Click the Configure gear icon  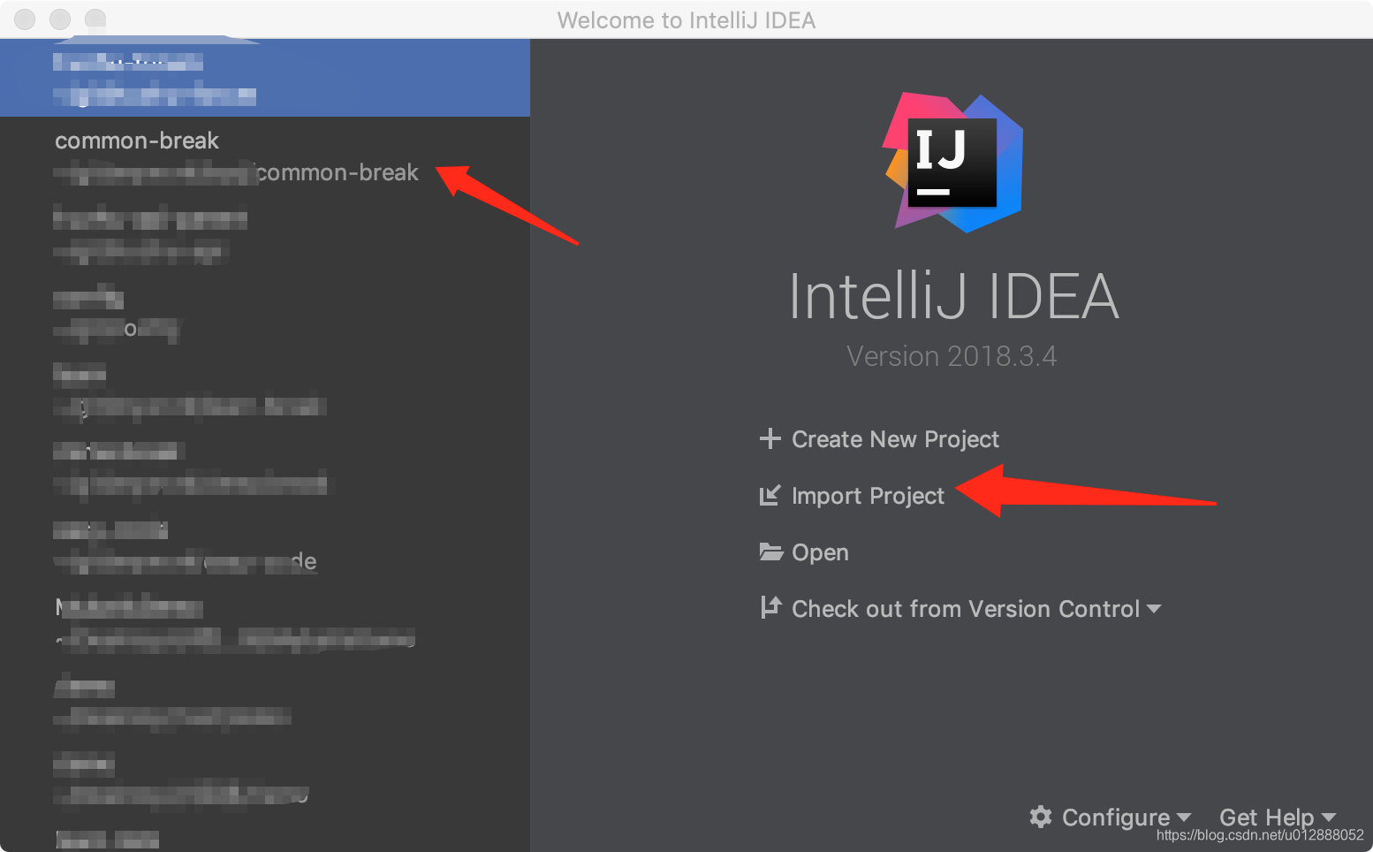(x=1041, y=817)
